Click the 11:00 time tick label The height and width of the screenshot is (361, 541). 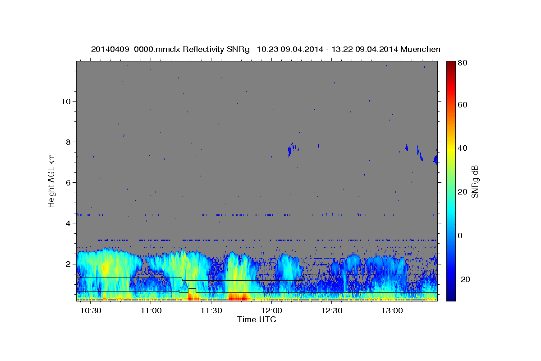[x=151, y=311]
